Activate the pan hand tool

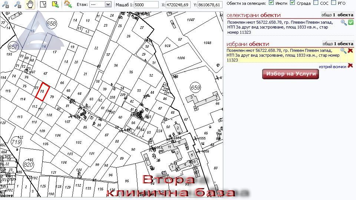(30, 4)
